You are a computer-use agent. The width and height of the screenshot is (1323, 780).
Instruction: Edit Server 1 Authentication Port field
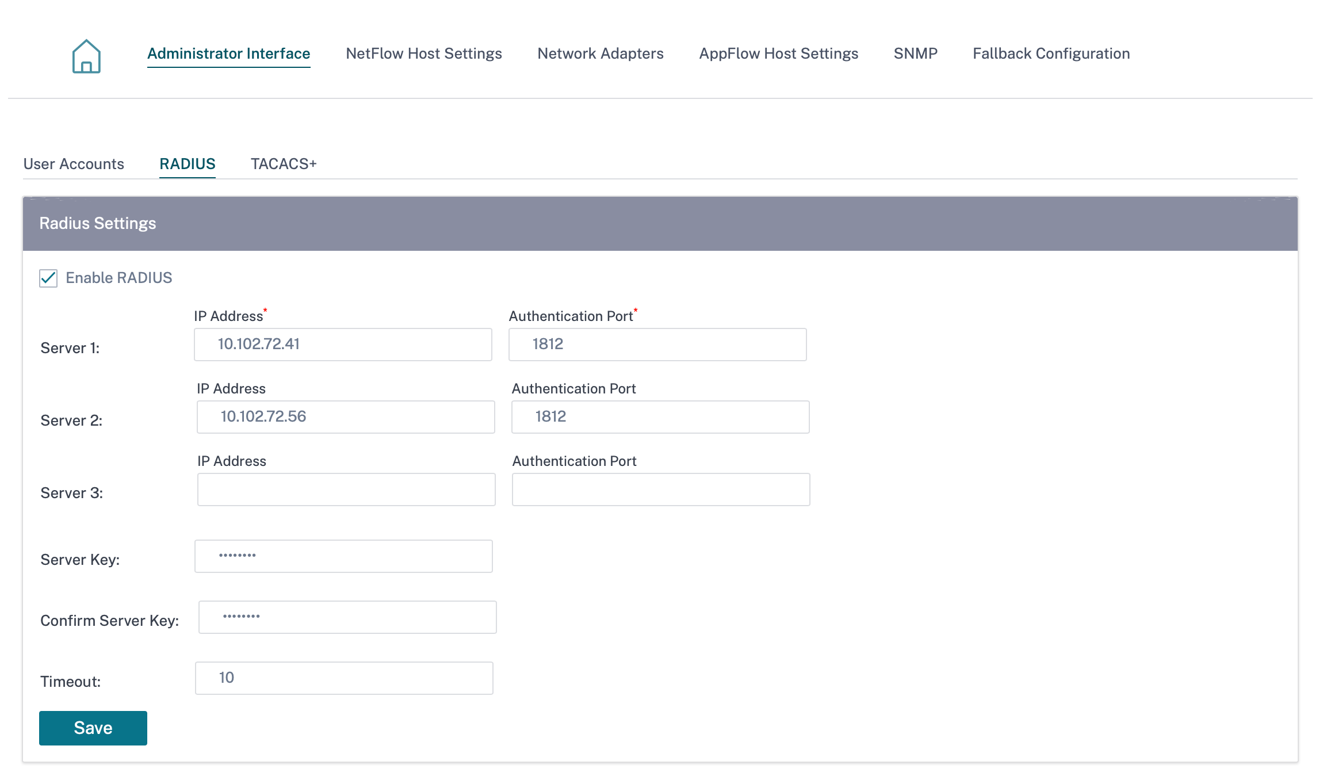[657, 345]
